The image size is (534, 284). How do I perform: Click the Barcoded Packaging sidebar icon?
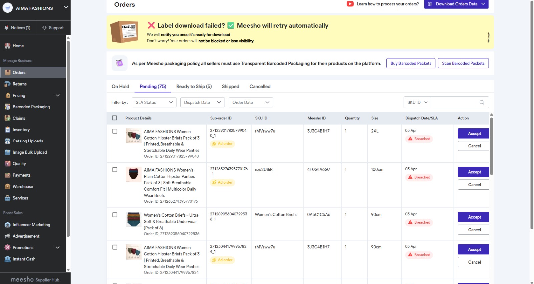(7, 107)
